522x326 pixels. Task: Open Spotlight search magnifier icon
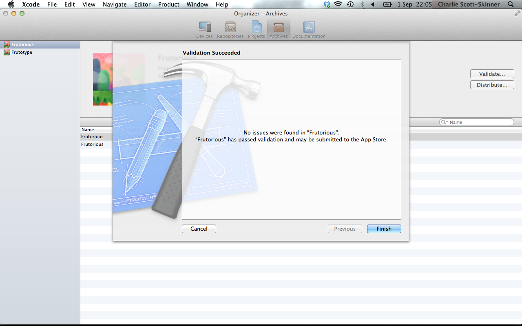pos(511,4)
